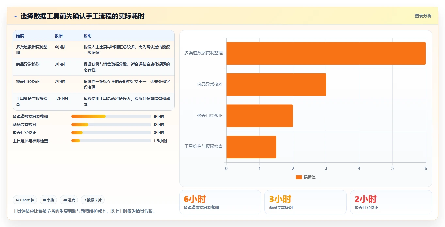Select the Chart.js tag chip
The image size is (445, 227).
25,200
